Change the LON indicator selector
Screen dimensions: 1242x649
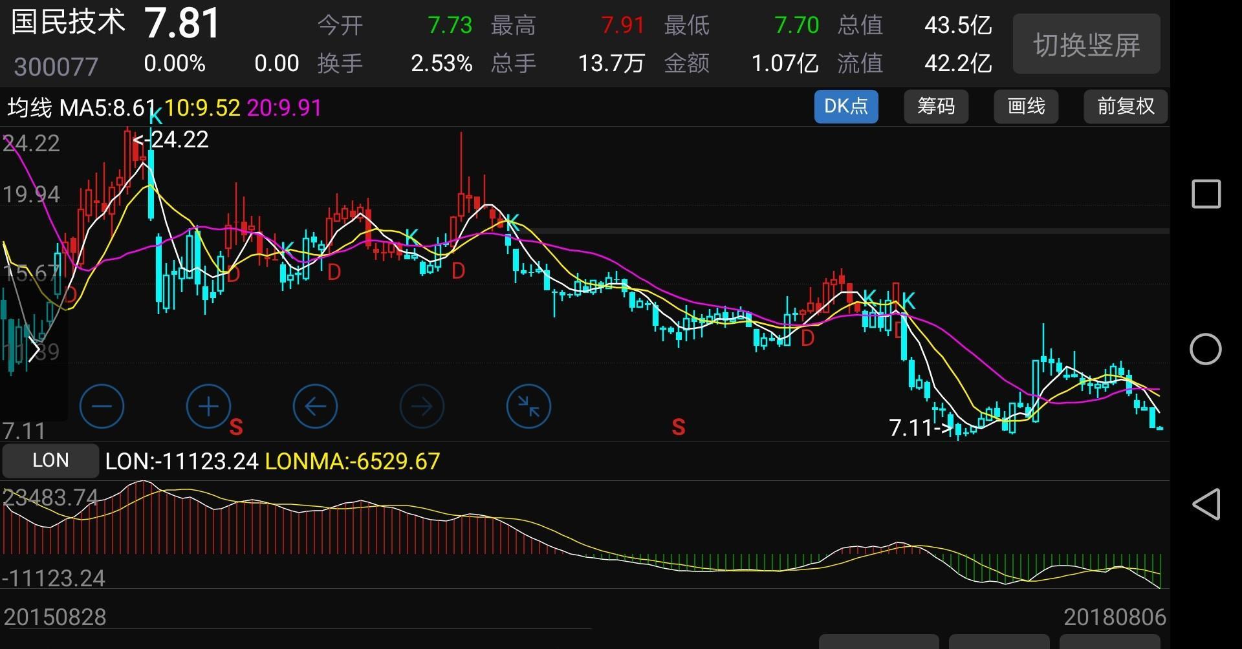pos(50,460)
